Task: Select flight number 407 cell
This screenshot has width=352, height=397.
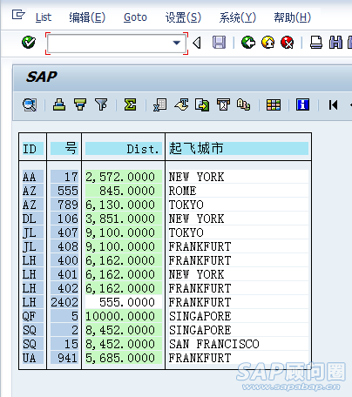Action: tap(64, 232)
